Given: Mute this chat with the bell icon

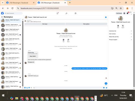Looking at the screenshot, I should [x=118, y=26].
